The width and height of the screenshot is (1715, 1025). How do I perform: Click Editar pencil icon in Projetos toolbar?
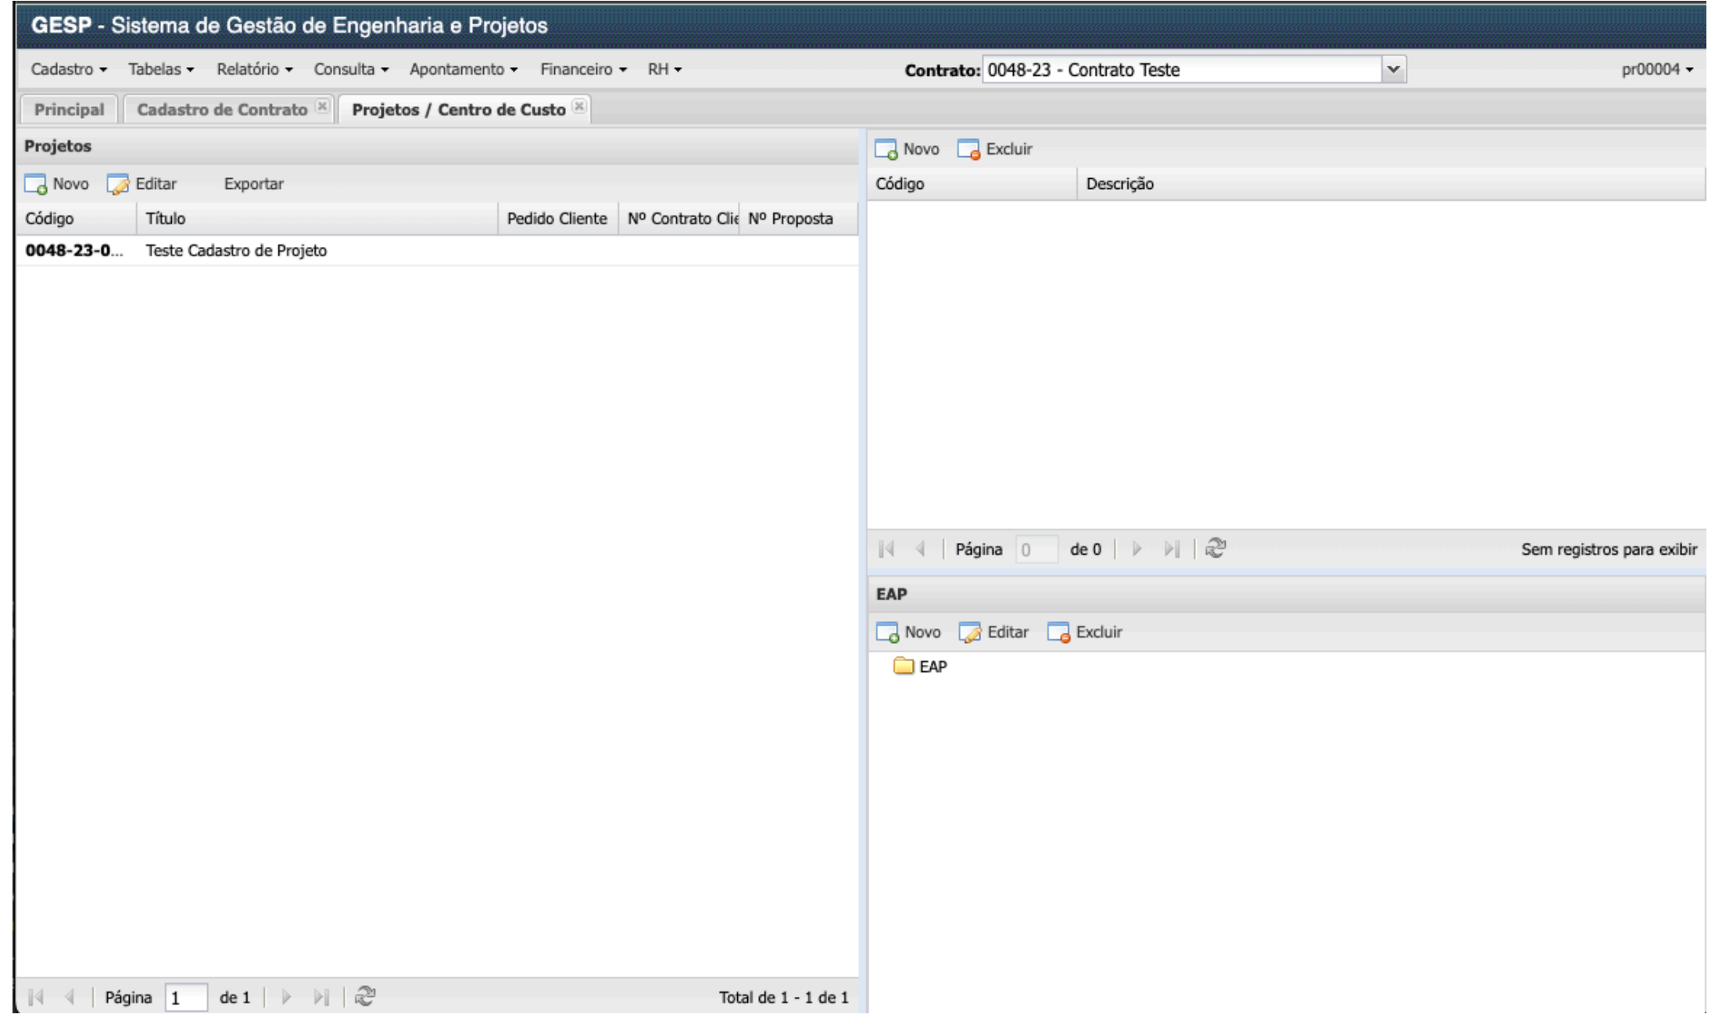pos(118,184)
